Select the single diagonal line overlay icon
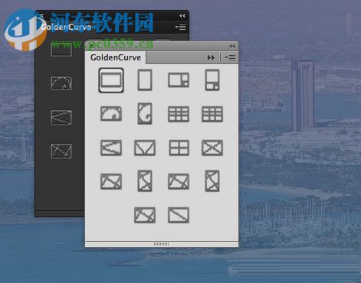The width and height of the screenshot is (361, 283). point(179,215)
